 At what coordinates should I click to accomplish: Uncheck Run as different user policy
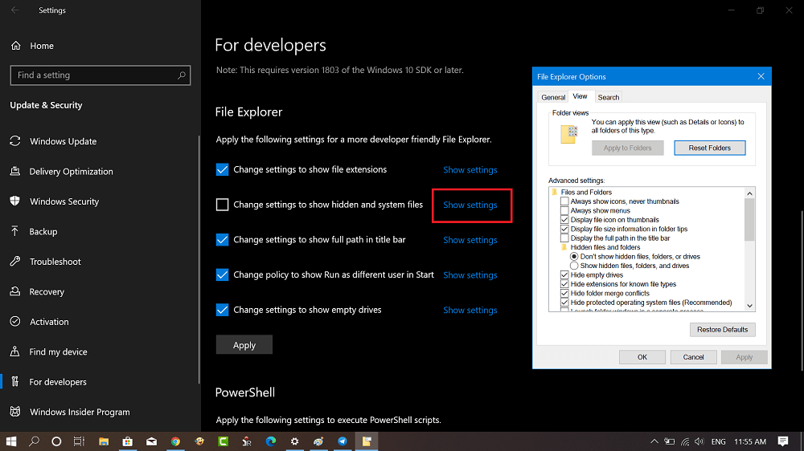(222, 275)
